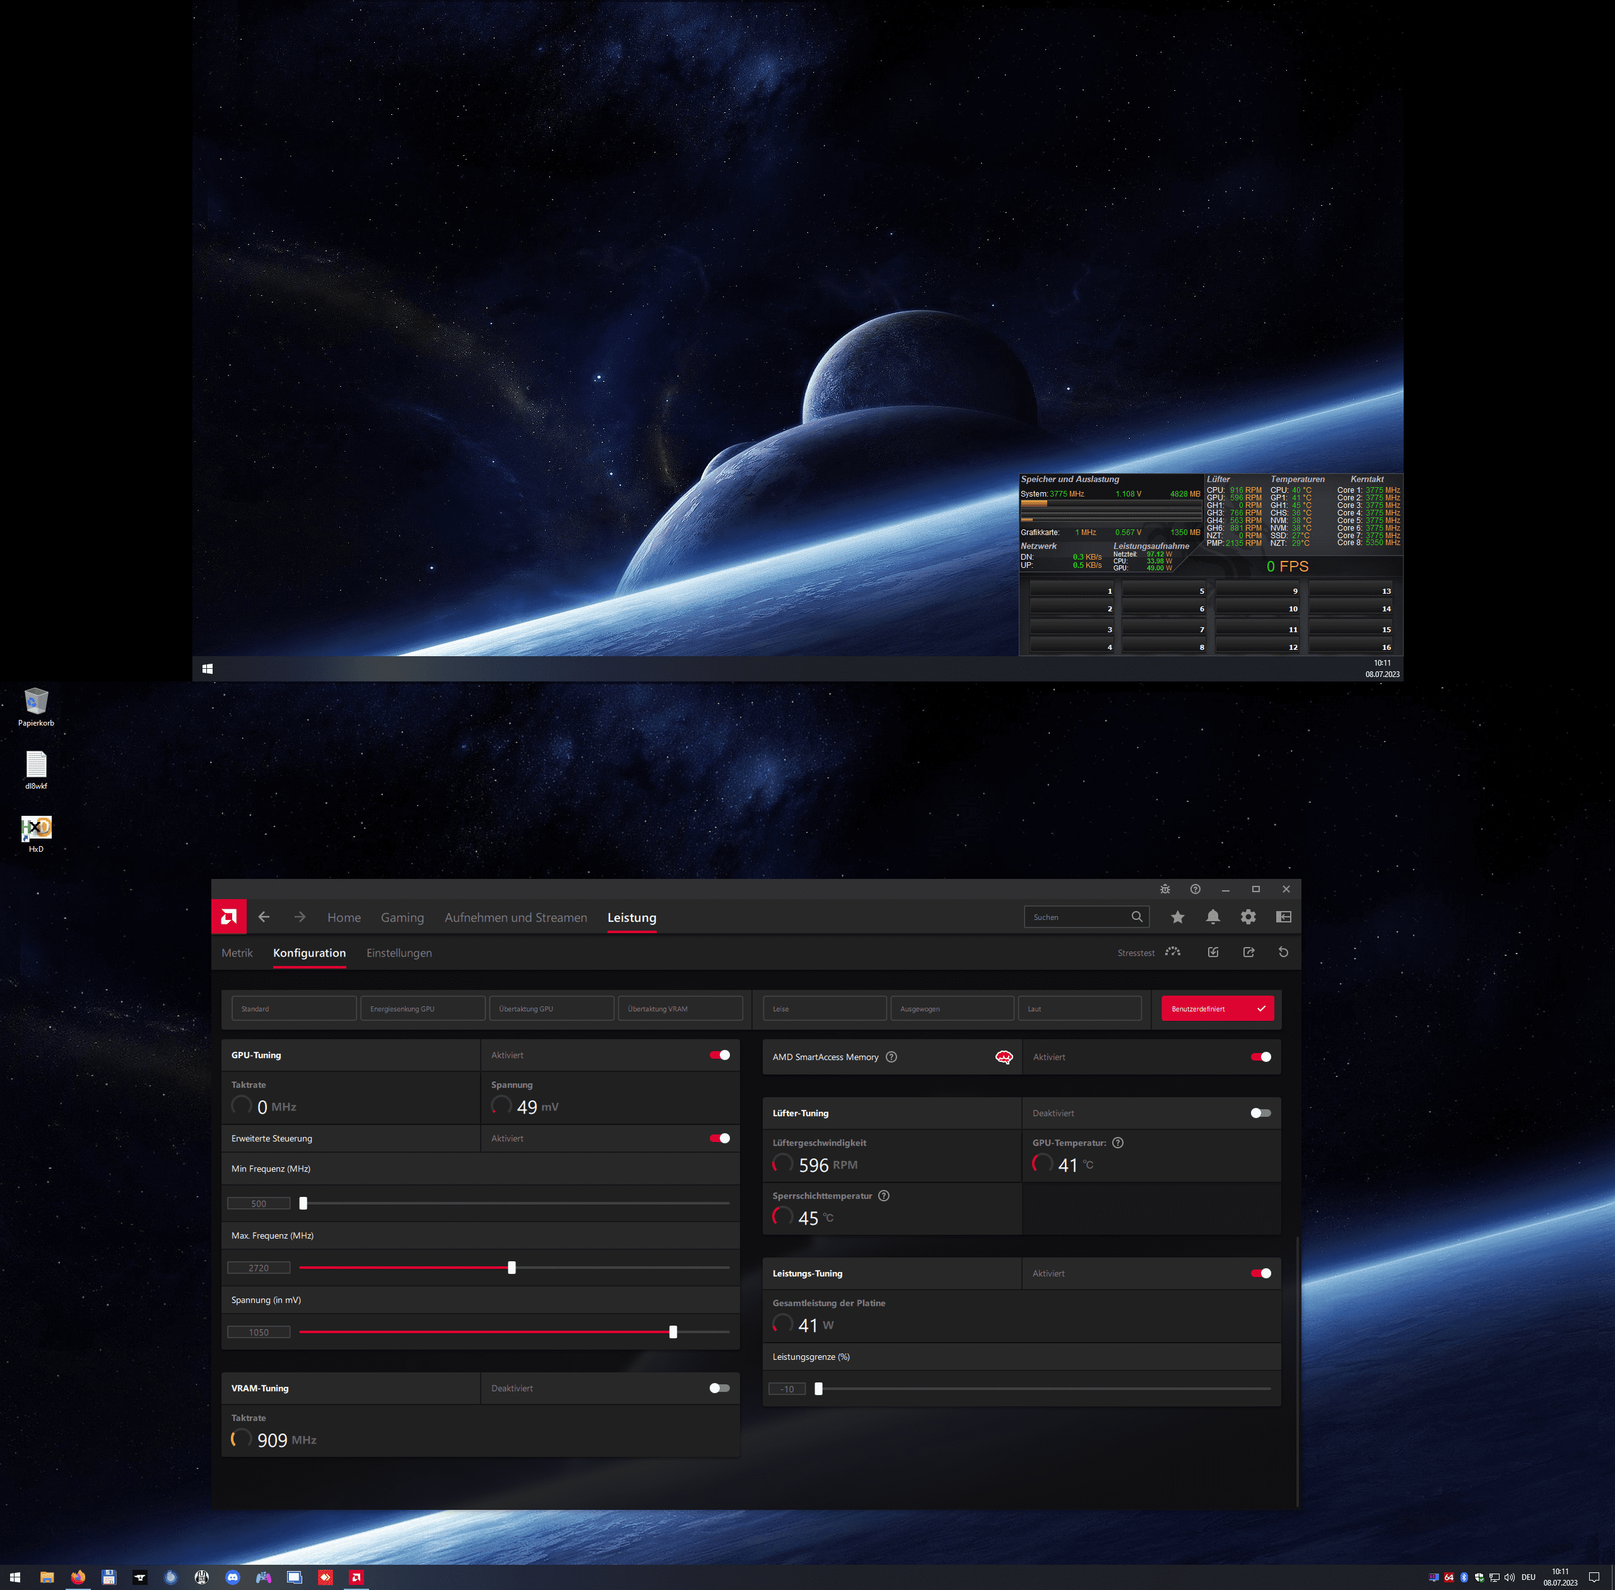Choose the Übertaktung GPU preset
The width and height of the screenshot is (1615, 1590).
[551, 1009]
